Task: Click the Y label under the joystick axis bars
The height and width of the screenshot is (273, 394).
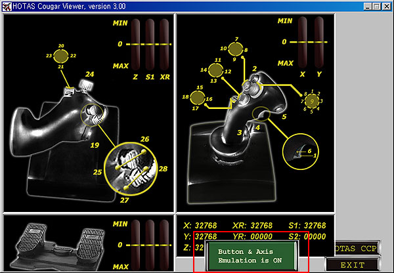Action: tap(319, 74)
